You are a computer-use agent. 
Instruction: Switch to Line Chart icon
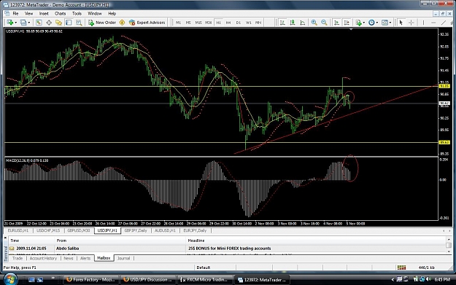pos(303,23)
